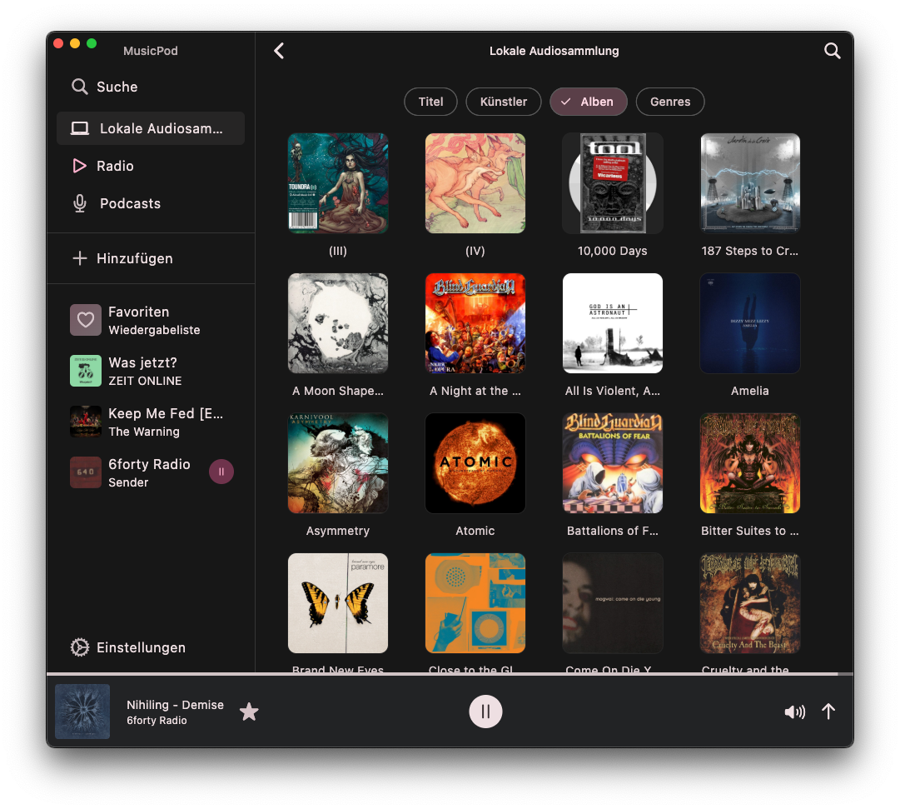Image resolution: width=900 pixels, height=809 pixels.
Task: Open the Mogwai Come On Die Young cover
Action: tap(613, 603)
